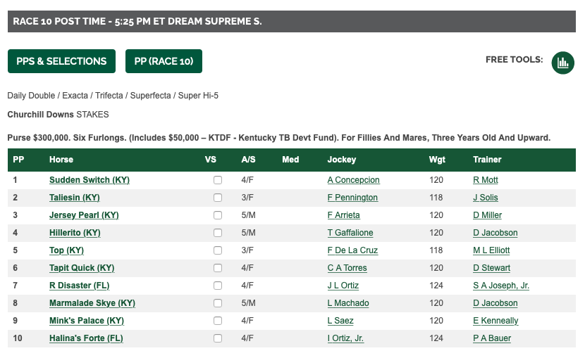Viewport: 585px width, 358px height.
Task: Check the VS box for Sudden Switch
Action: coord(218,180)
